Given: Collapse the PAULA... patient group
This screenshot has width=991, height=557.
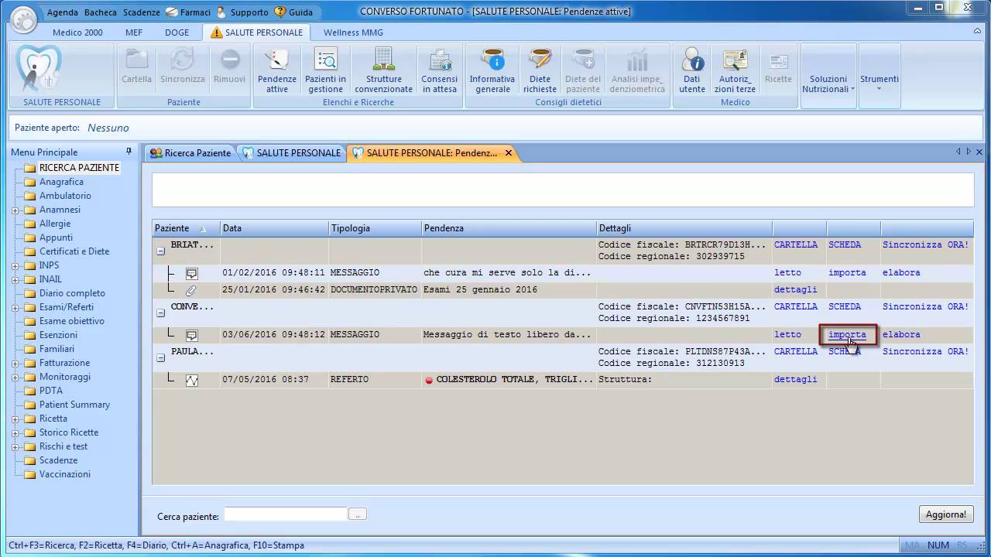Looking at the screenshot, I should tap(161, 357).
